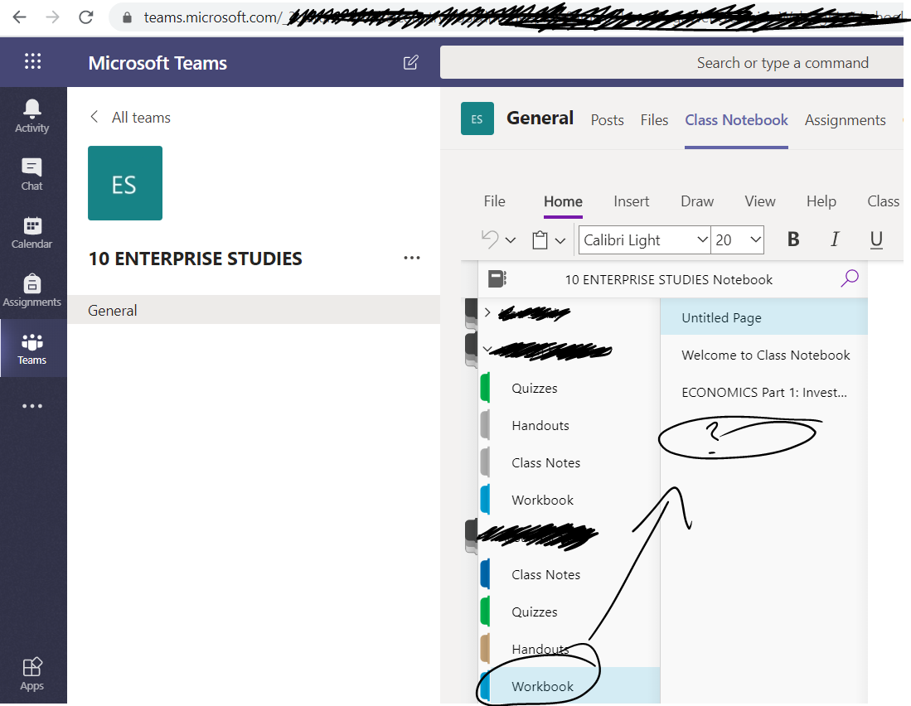This screenshot has width=911, height=706.
Task: Toggle the notebook navigation icon
Action: click(x=497, y=279)
